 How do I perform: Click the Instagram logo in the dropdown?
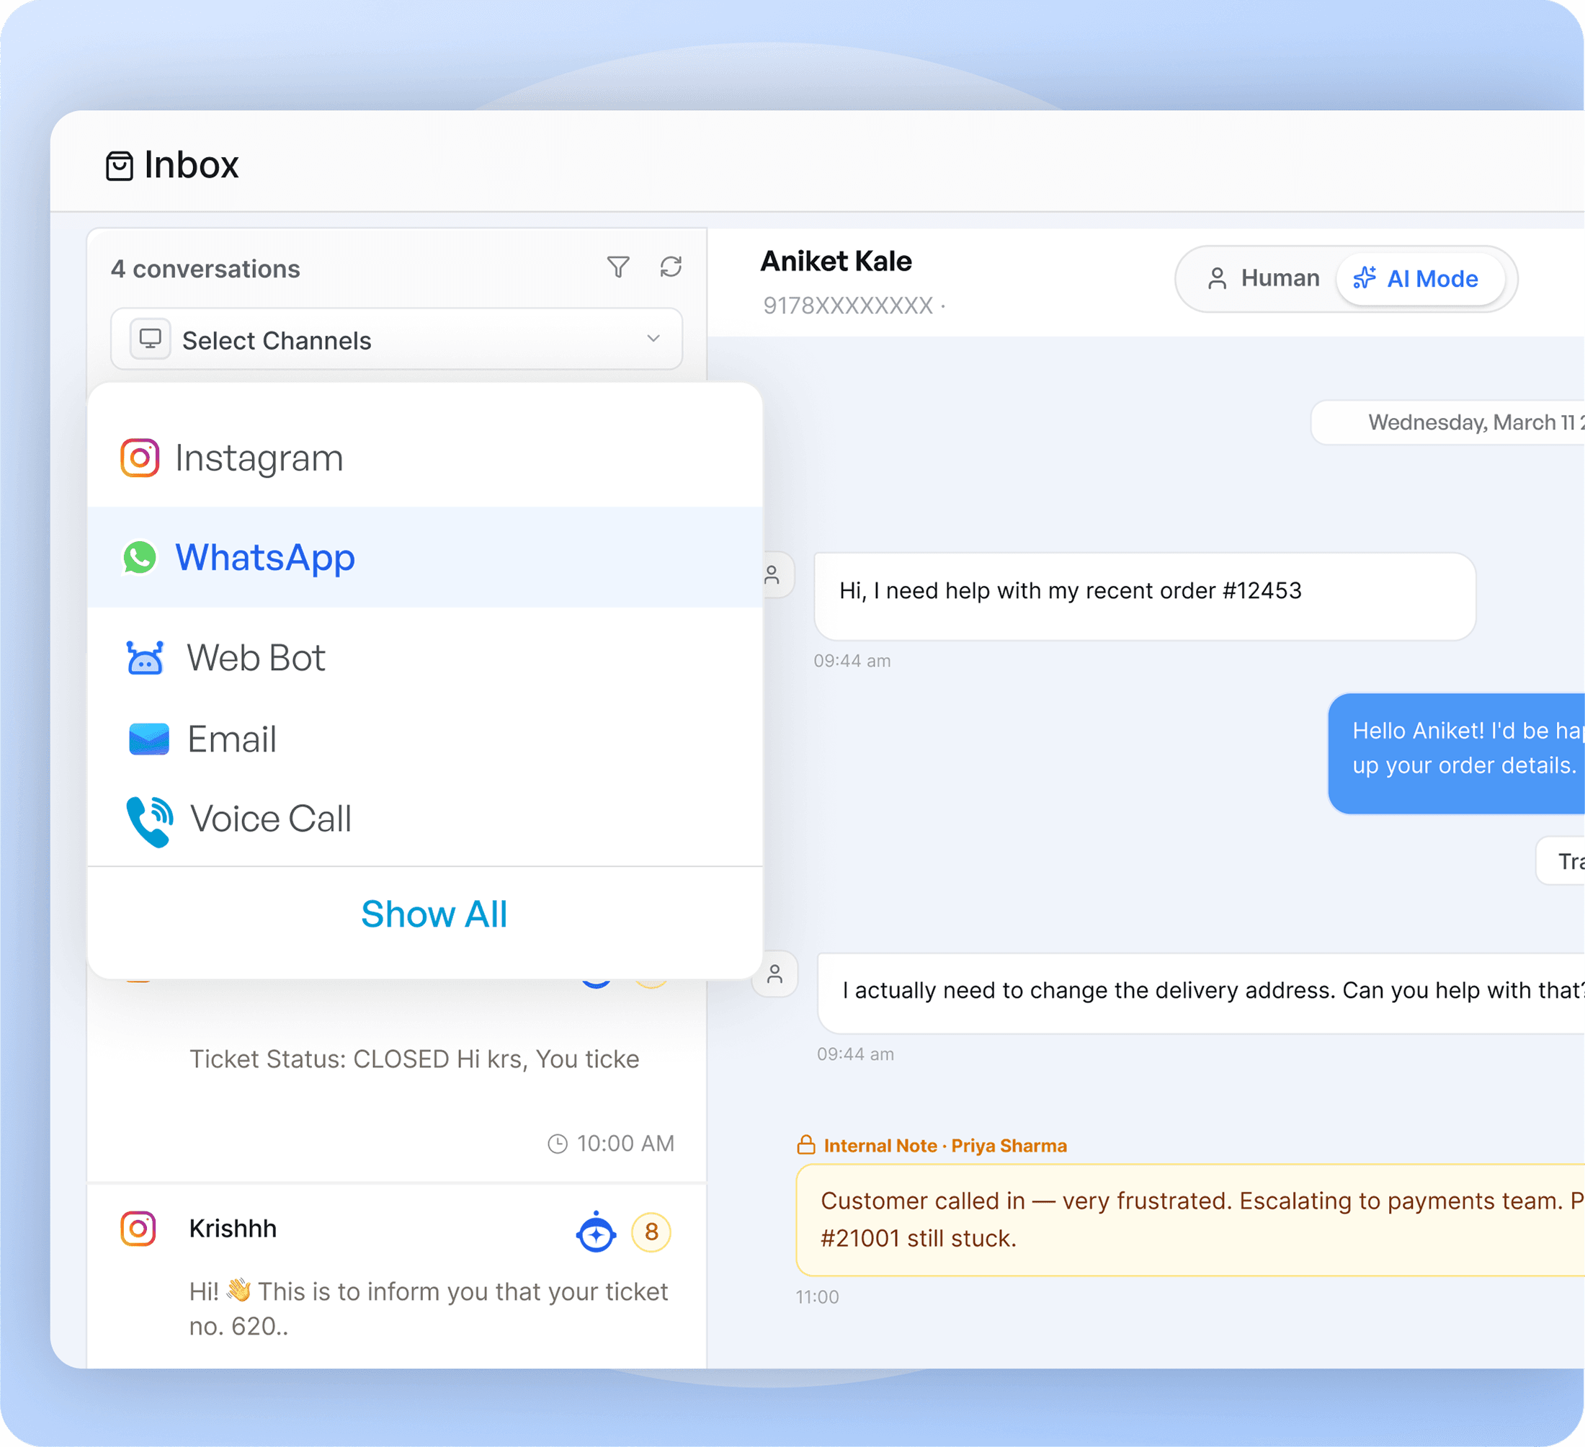click(x=140, y=458)
